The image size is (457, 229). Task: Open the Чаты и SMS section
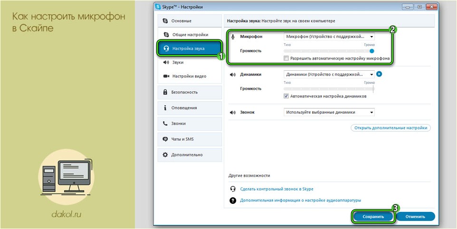[190, 139]
